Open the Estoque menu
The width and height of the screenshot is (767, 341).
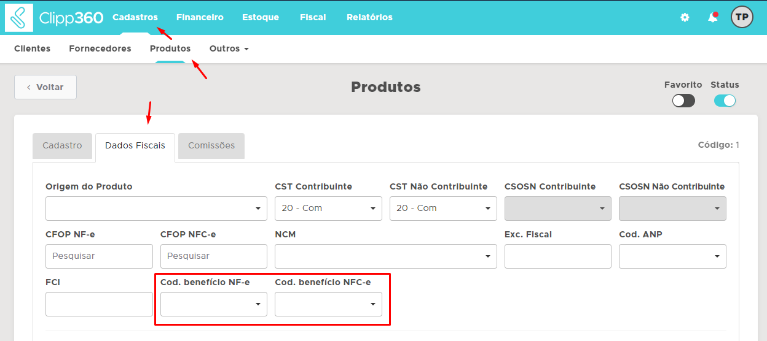click(261, 17)
